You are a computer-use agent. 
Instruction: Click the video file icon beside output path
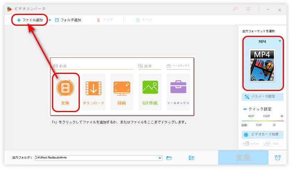[x=191, y=158]
